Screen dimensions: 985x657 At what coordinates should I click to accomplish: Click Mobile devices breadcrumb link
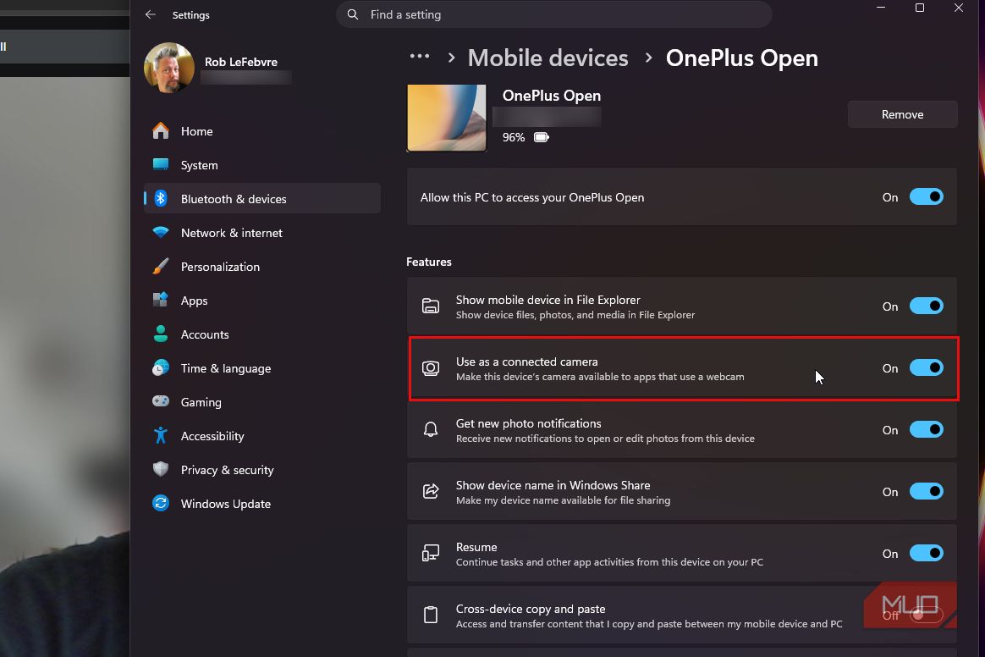(x=548, y=58)
